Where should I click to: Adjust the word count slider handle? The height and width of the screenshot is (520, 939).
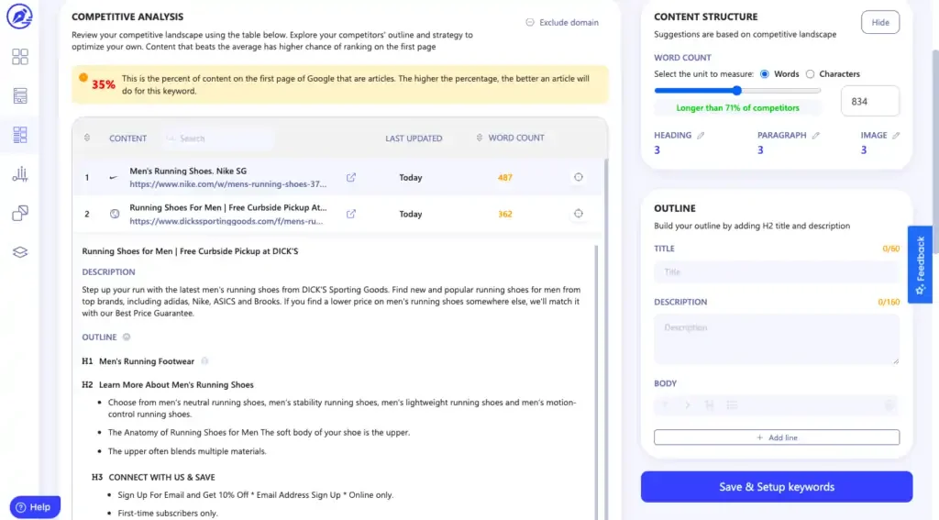tap(737, 91)
